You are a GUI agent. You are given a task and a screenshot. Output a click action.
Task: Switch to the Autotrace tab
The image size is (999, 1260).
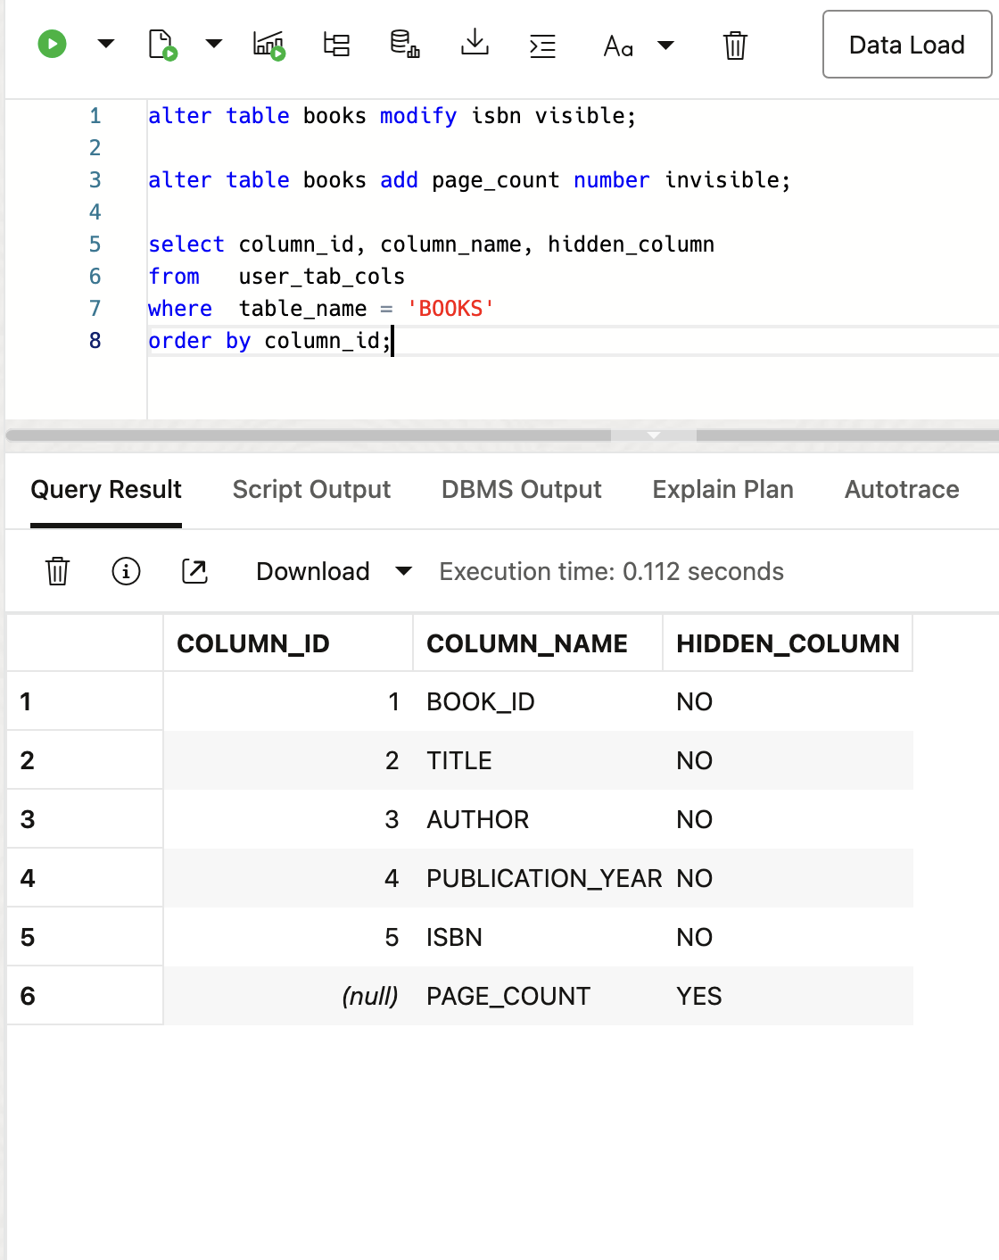tap(902, 490)
